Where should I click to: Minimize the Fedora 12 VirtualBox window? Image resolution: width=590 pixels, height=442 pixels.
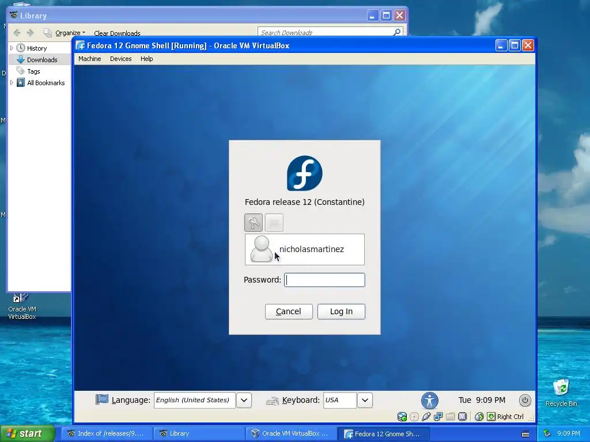pyautogui.click(x=501, y=45)
